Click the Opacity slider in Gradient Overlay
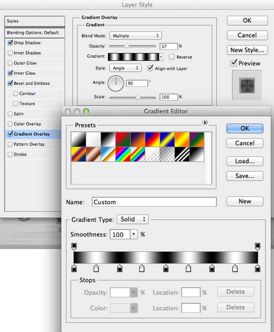Viewport: 274px width, 332px height. tap(132, 46)
